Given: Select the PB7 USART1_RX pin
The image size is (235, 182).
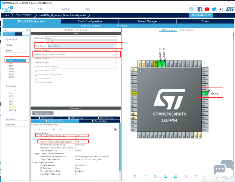Looking at the screenshot, I should [160, 64].
